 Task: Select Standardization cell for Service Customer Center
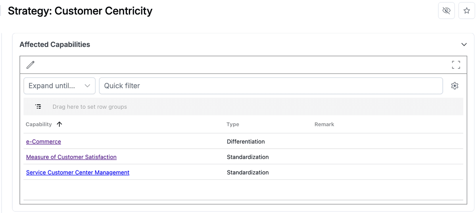(x=248, y=172)
